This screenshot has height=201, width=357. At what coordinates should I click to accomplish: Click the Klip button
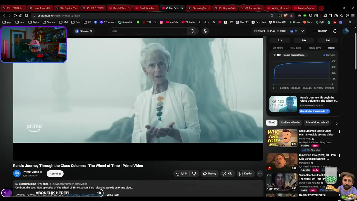pyautogui.click(x=227, y=174)
